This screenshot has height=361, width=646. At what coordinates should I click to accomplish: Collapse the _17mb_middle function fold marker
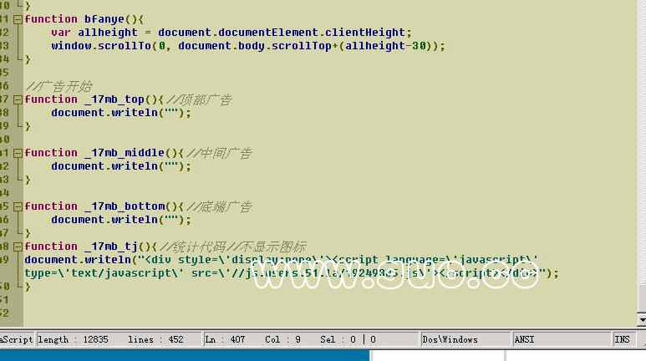coord(18,153)
